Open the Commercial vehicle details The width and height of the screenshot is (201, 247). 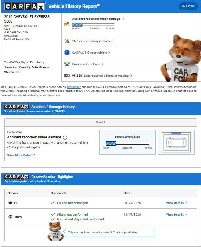[x=88, y=64]
